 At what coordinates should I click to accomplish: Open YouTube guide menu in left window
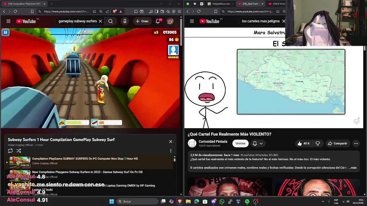point(8,21)
